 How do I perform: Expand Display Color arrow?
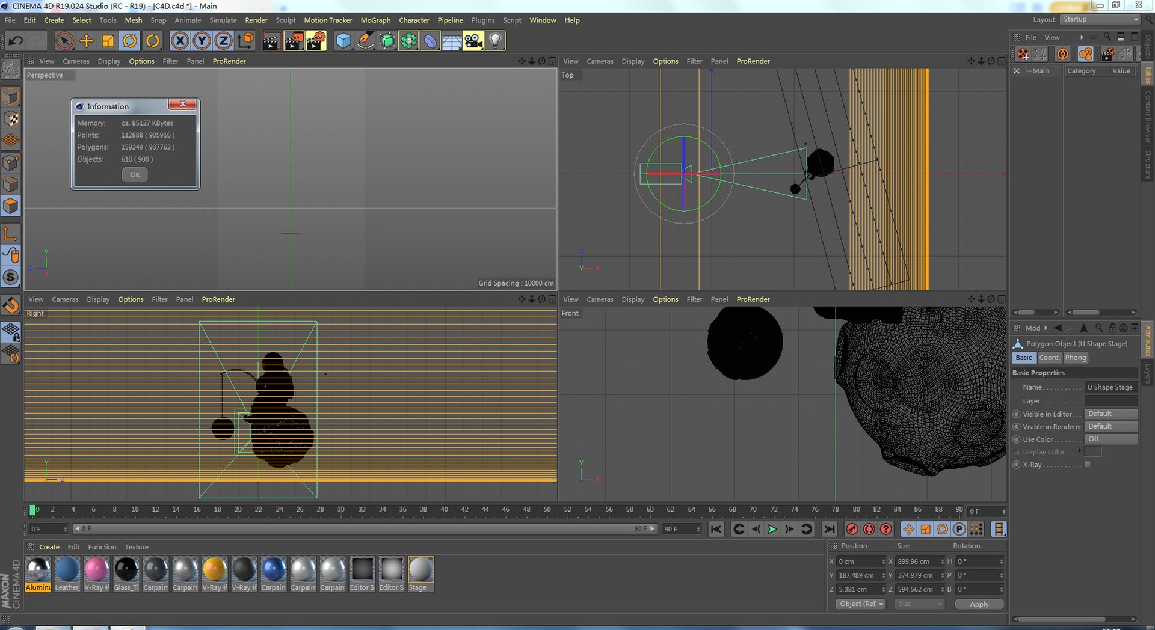[x=1080, y=451]
